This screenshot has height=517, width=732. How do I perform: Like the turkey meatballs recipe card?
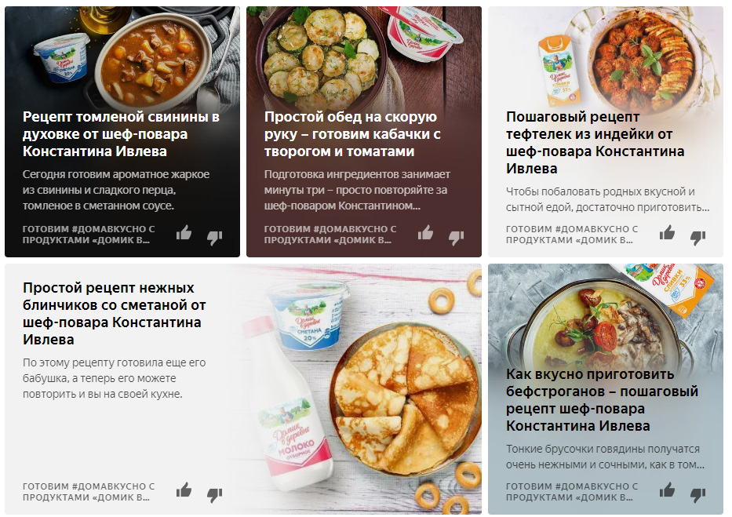point(668,232)
